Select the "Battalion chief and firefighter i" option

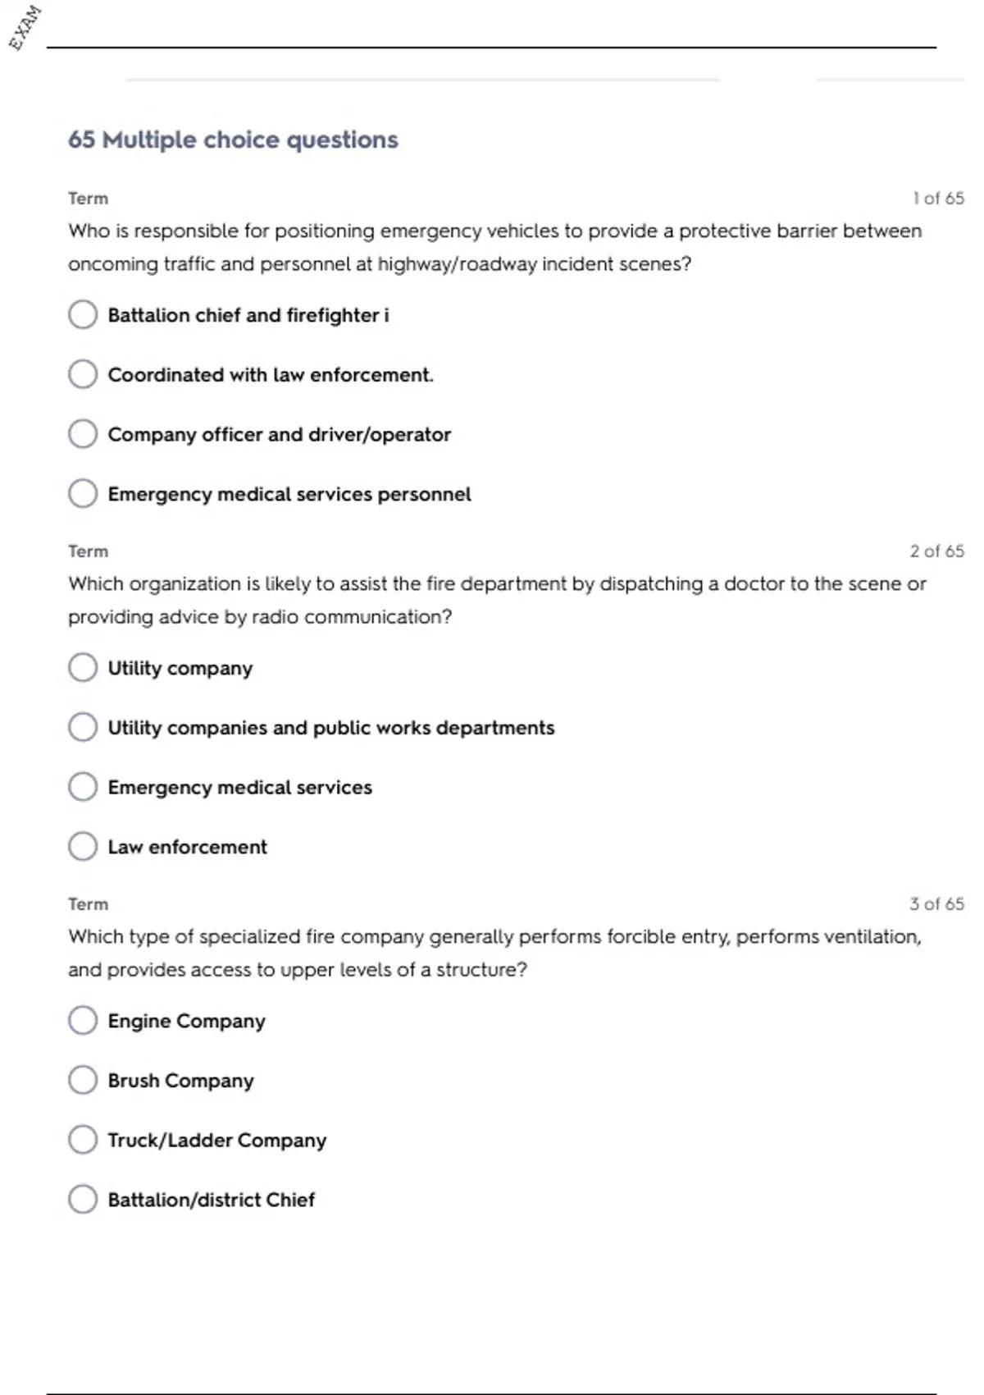click(x=83, y=314)
